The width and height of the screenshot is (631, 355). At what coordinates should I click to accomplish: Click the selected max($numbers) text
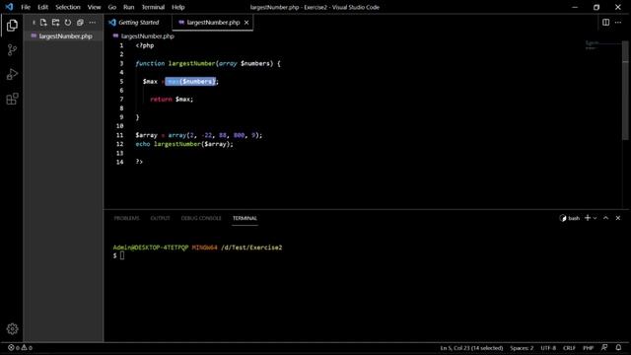pyautogui.click(x=190, y=81)
